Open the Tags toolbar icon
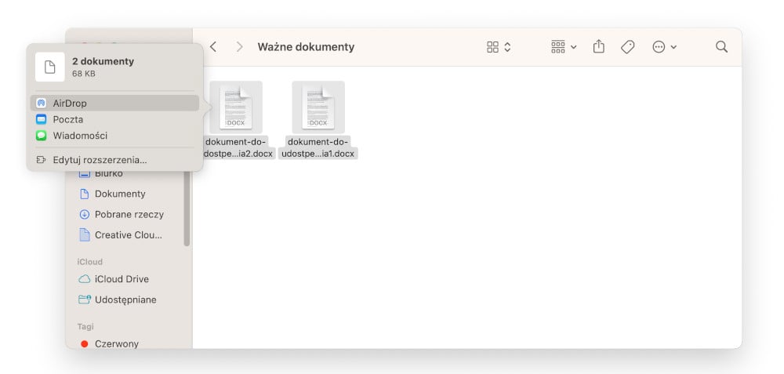Image resolution: width=784 pixels, height=374 pixels. (x=627, y=47)
